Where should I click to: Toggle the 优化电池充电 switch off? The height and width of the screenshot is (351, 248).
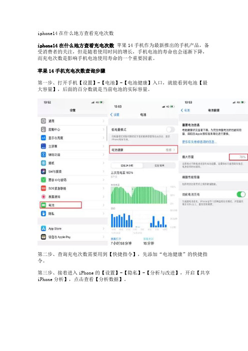[x=241, y=194]
